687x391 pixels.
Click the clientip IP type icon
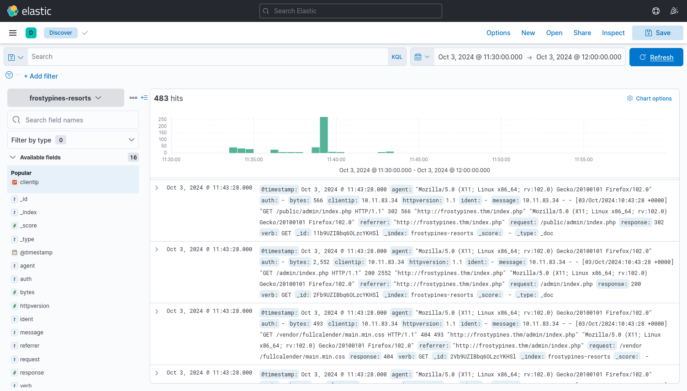[15, 182]
